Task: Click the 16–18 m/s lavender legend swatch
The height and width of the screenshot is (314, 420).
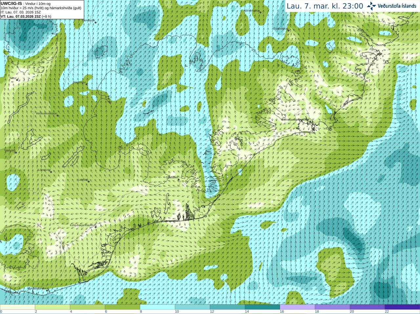Action: coord(297,307)
